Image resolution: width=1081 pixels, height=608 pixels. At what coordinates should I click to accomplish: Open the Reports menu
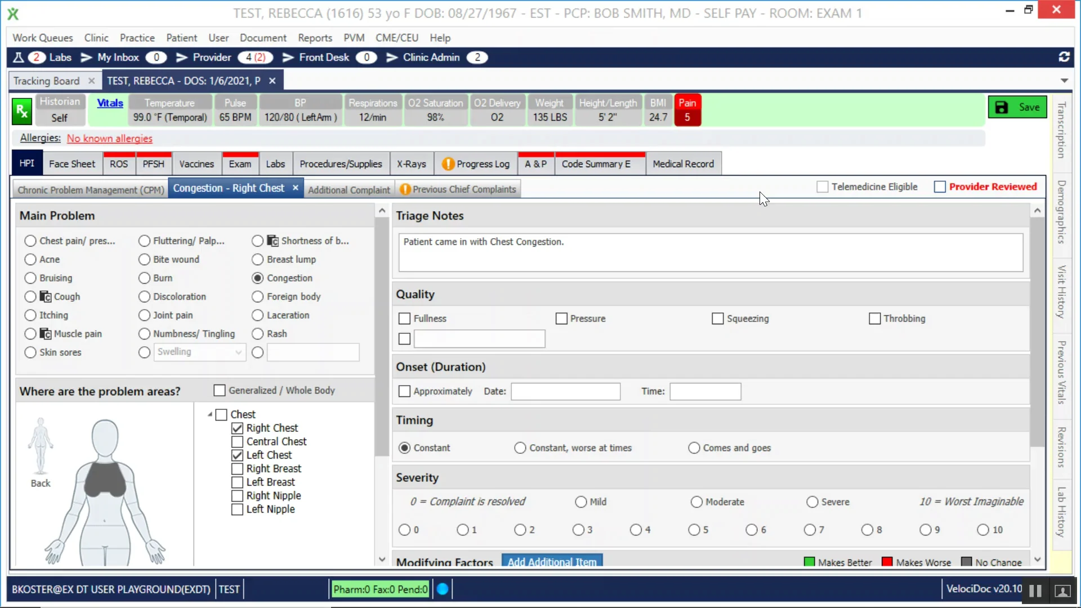click(314, 38)
